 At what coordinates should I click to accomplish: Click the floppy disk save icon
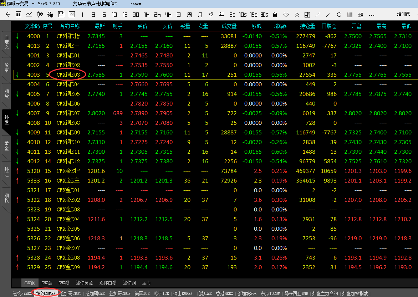pyautogui.click(x=61, y=15)
